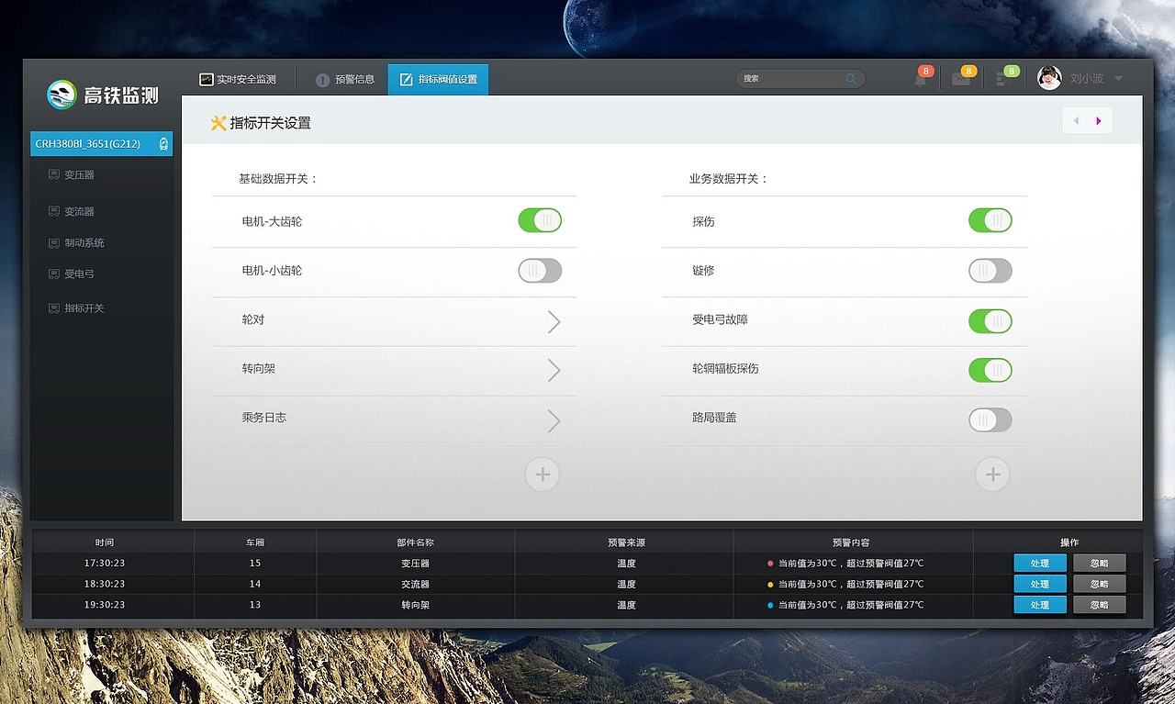Turn off the 电机-大齿轮 switch
Viewport: 1175px width, 704px height.
[540, 220]
